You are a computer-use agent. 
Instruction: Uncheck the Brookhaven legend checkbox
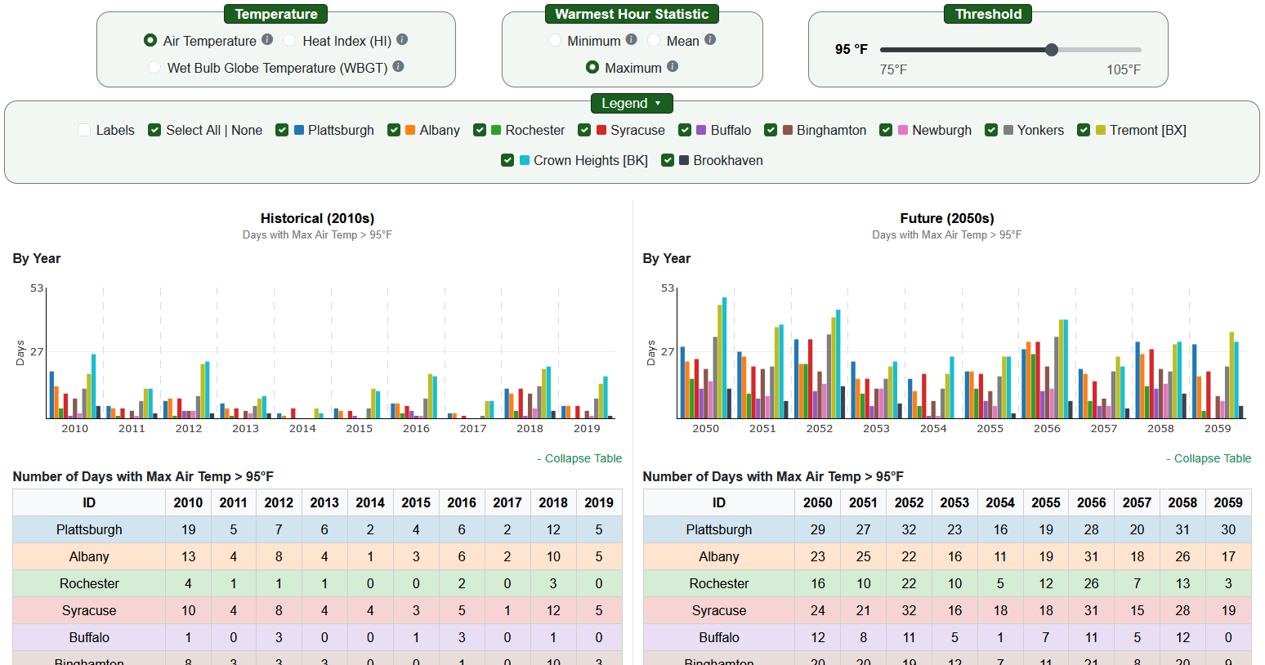[668, 160]
